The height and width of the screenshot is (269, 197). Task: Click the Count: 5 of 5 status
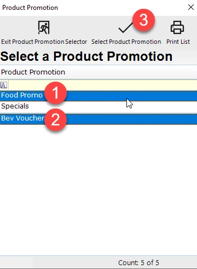[x=138, y=263]
